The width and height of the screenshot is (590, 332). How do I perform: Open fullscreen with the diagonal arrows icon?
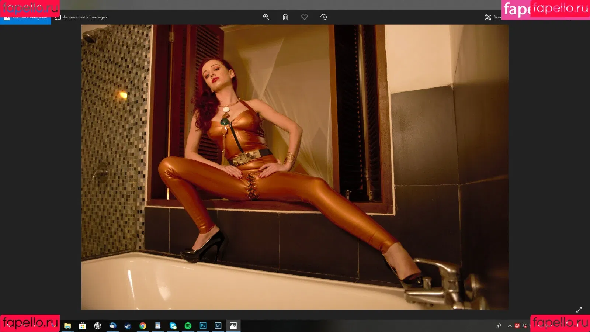[579, 309]
